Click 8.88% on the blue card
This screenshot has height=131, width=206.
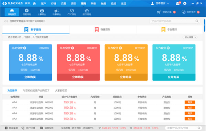tap(31, 58)
